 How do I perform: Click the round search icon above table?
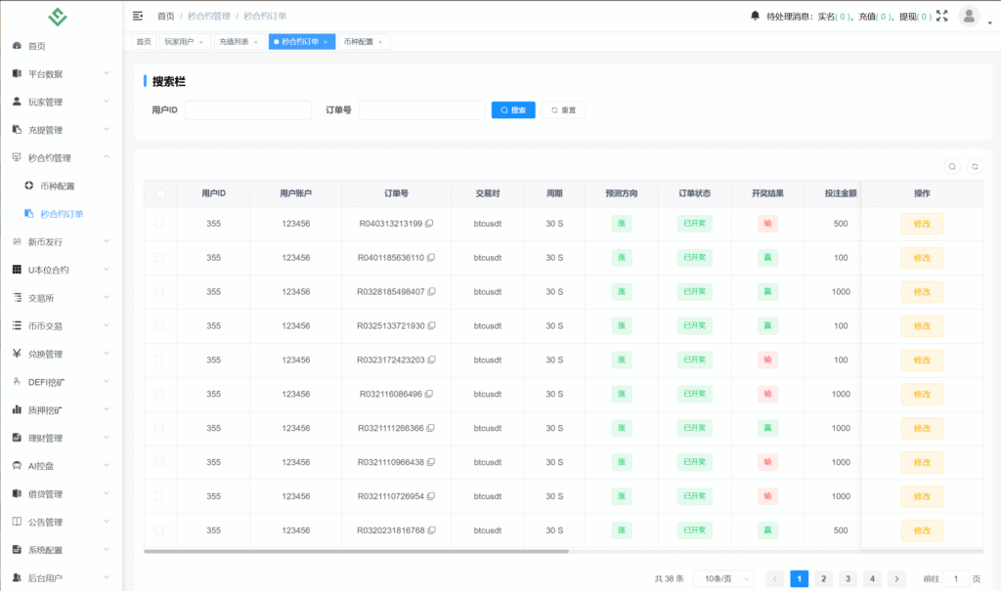(x=952, y=166)
